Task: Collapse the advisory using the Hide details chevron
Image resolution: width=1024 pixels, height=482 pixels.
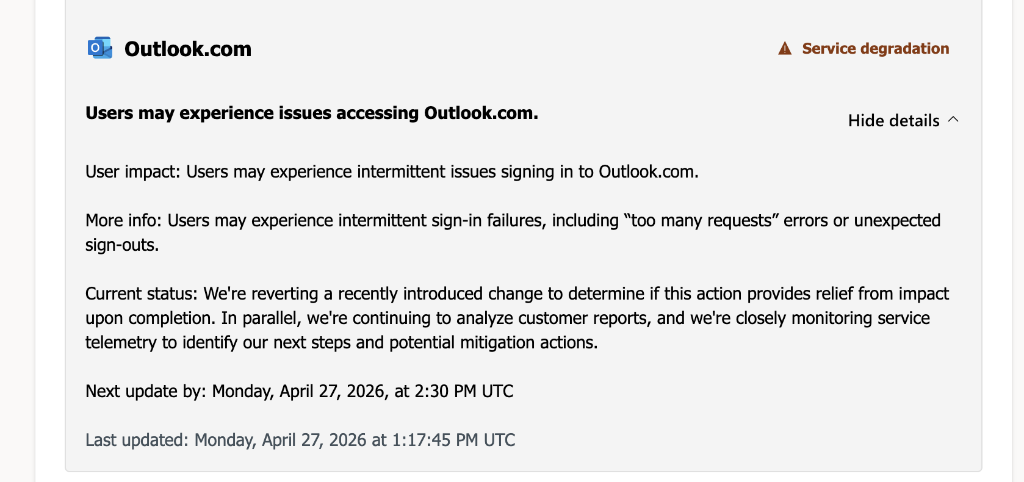Action: tap(953, 120)
